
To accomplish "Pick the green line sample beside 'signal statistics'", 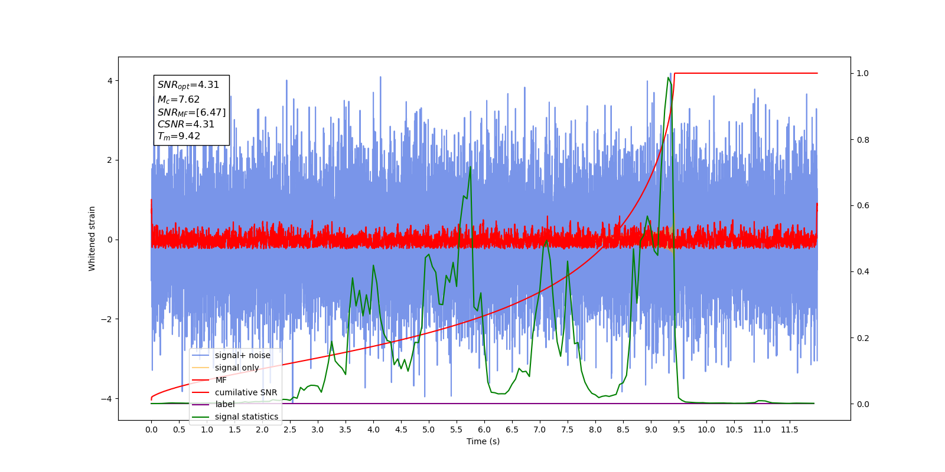I will 201,417.
